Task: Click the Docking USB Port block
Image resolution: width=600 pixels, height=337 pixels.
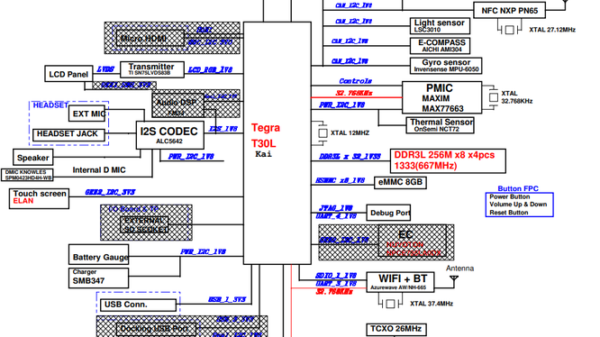Action: [156, 330]
